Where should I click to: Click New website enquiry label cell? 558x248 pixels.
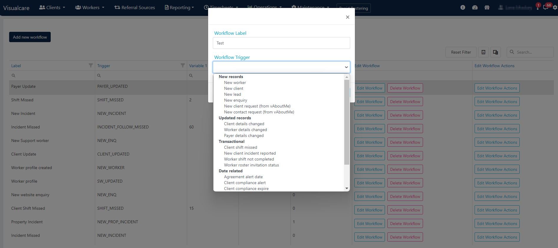coord(30,195)
